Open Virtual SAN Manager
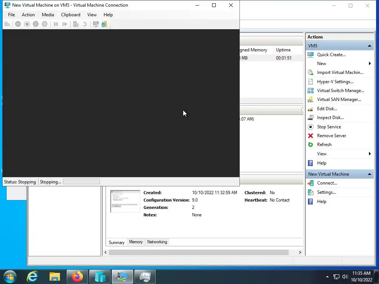Screen dimensions: 379x284 [339, 99]
